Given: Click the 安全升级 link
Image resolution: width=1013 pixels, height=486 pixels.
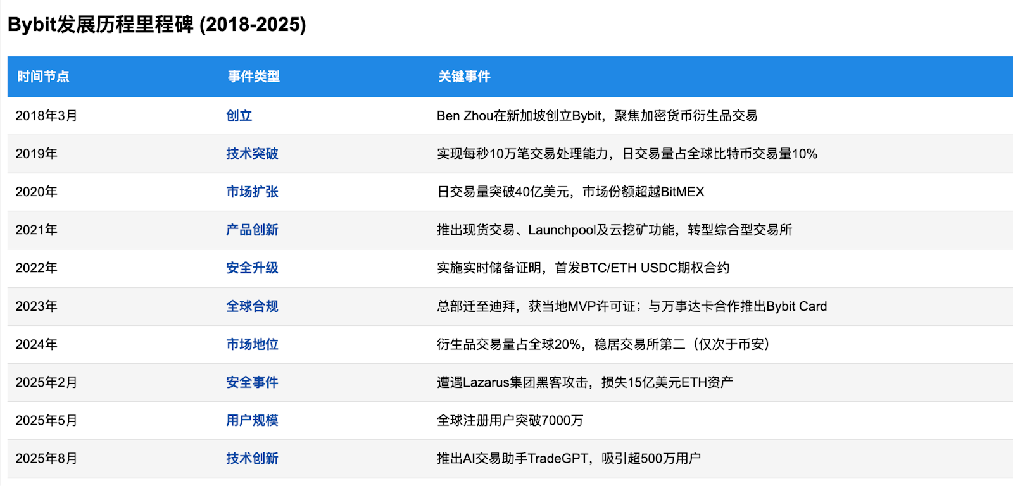Looking at the screenshot, I should coord(252,268).
